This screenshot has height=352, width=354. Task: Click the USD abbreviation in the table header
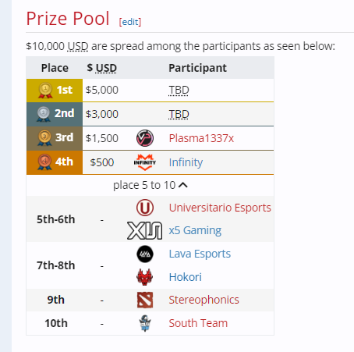click(x=106, y=68)
